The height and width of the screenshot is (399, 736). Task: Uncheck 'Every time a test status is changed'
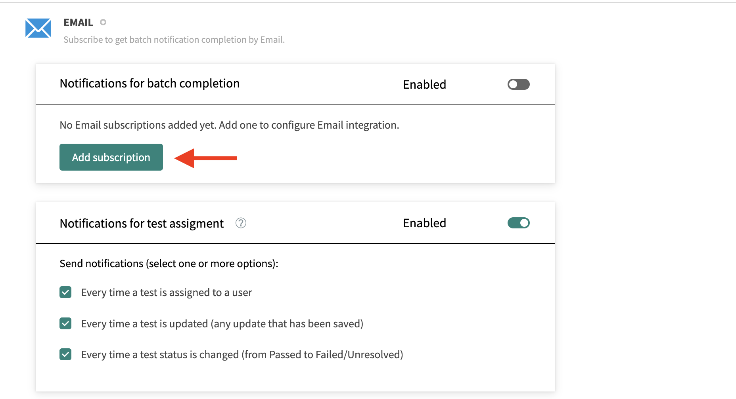[65, 354]
